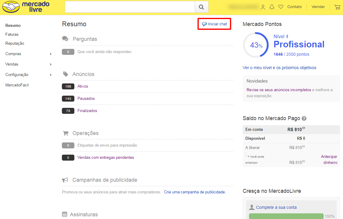This screenshot has height=219, width=343.
Task: Click the Anúncios tag icon
Action: [65, 74]
